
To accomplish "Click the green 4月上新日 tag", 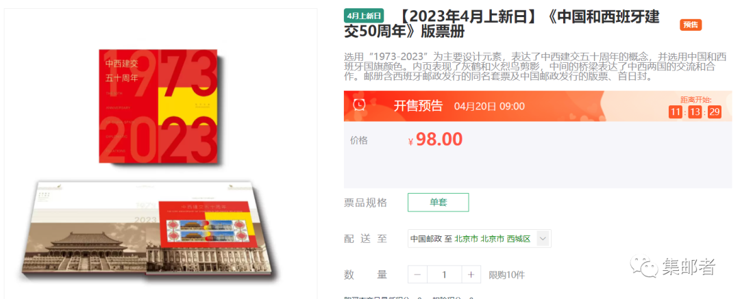I will (x=363, y=16).
